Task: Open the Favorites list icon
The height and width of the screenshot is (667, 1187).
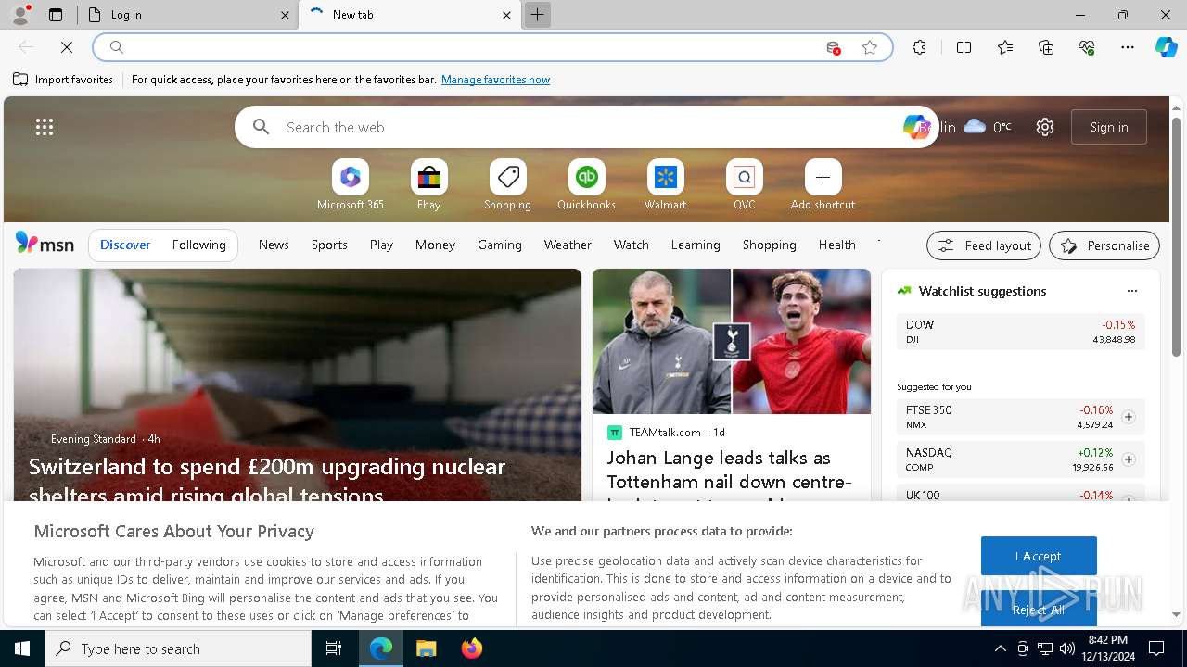Action: pyautogui.click(x=1005, y=47)
